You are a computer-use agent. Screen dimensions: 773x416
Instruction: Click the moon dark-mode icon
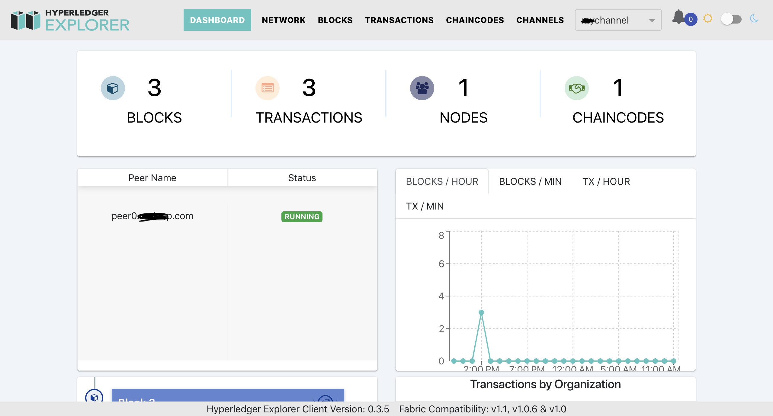[754, 19]
